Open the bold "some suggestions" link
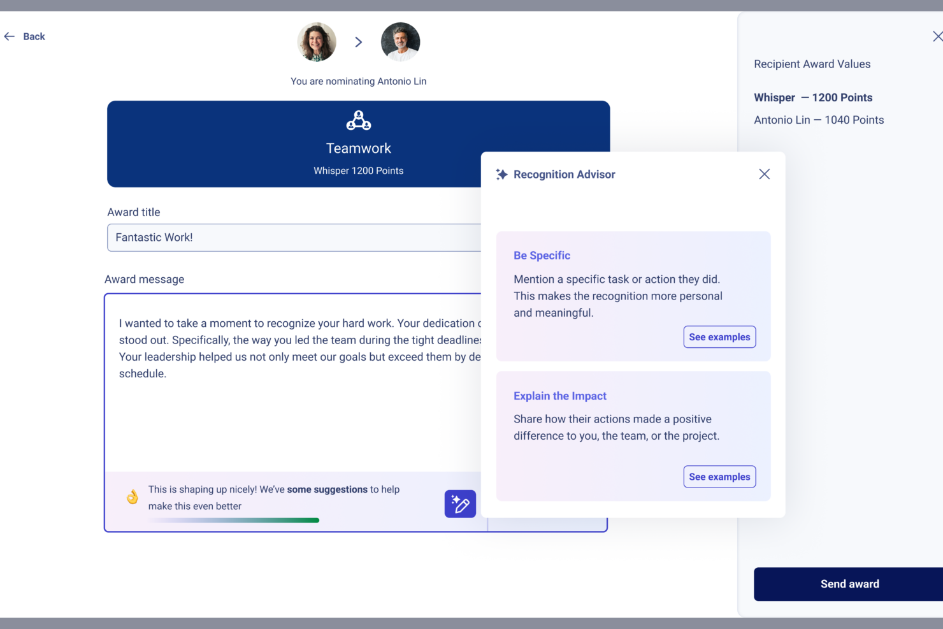This screenshot has height=629, width=943. pyautogui.click(x=327, y=489)
